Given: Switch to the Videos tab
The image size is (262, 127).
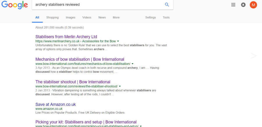Looking at the screenshot, I should click(x=87, y=17).
